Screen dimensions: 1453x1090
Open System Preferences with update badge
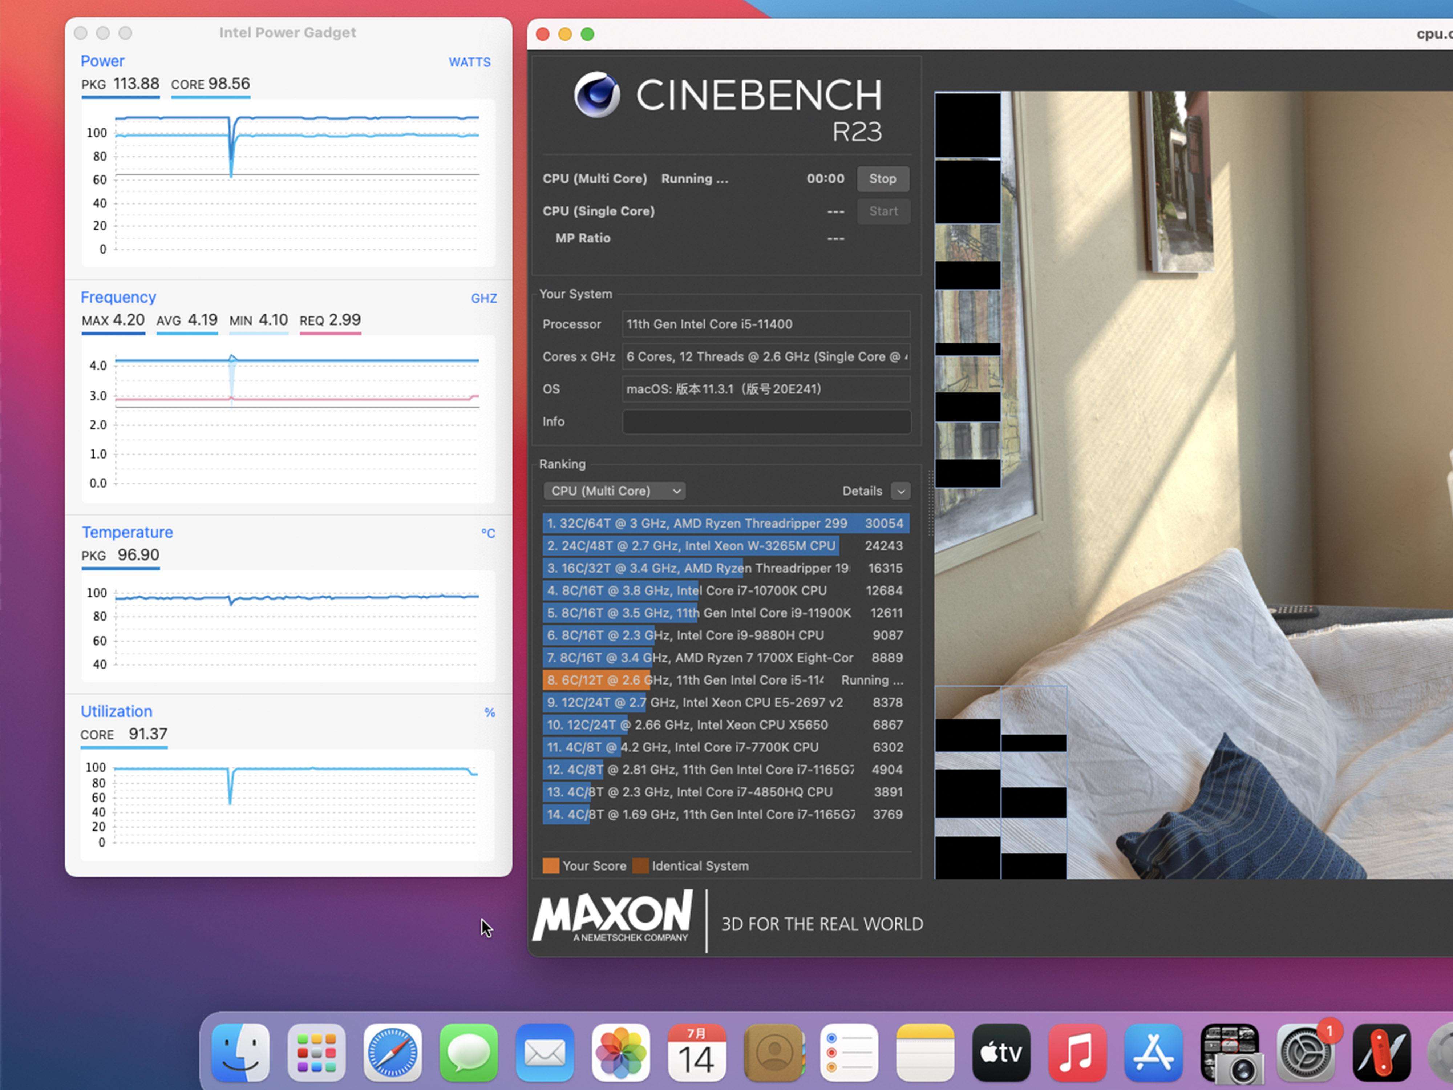(x=1305, y=1053)
